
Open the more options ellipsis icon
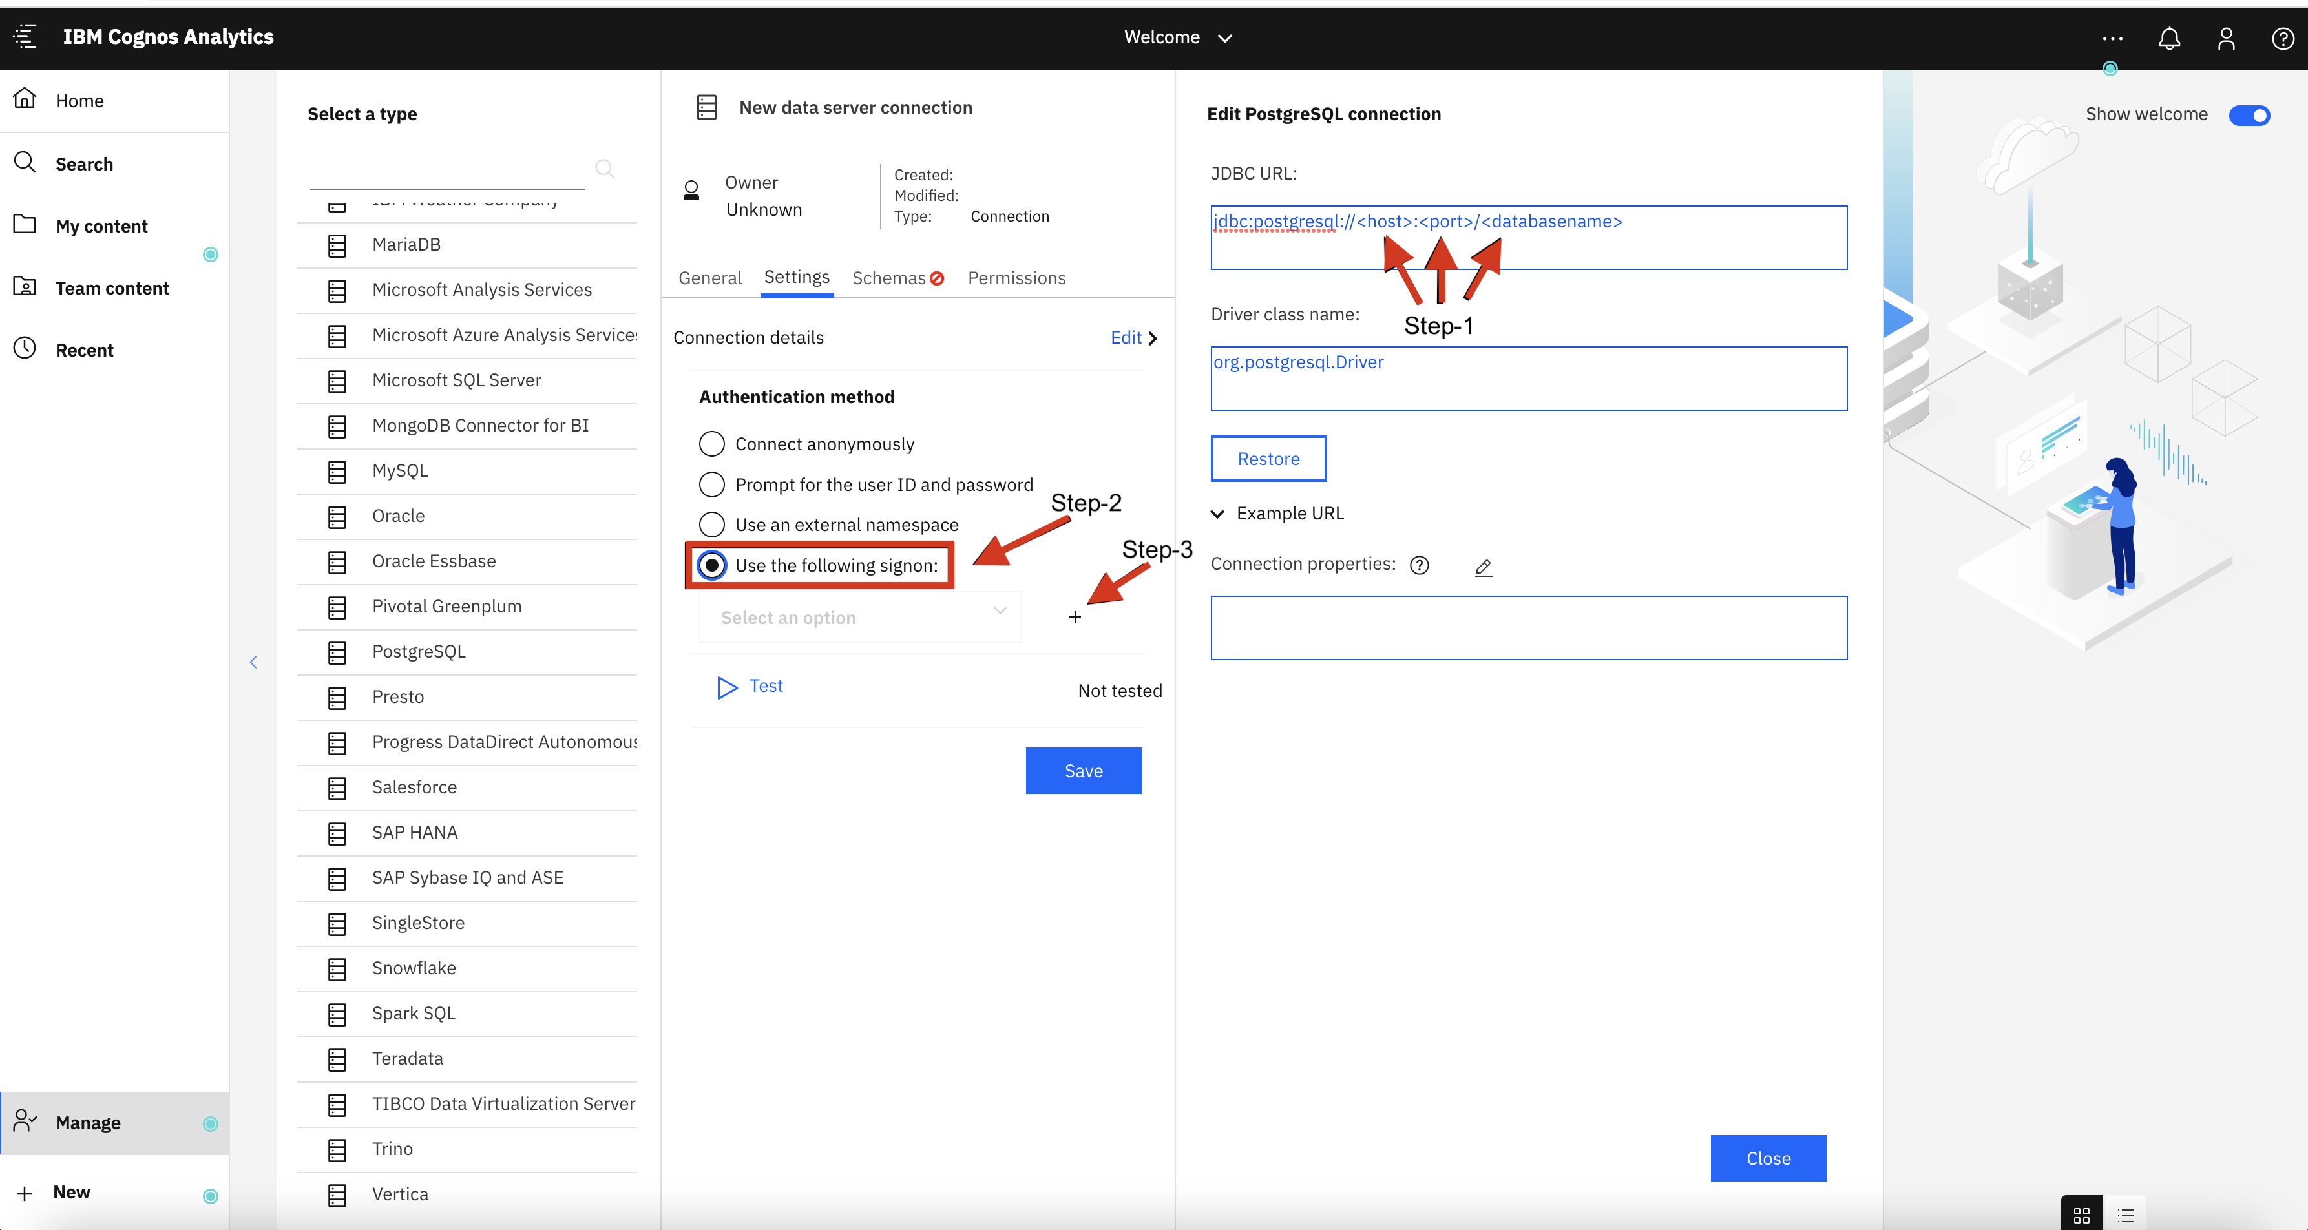click(2113, 37)
